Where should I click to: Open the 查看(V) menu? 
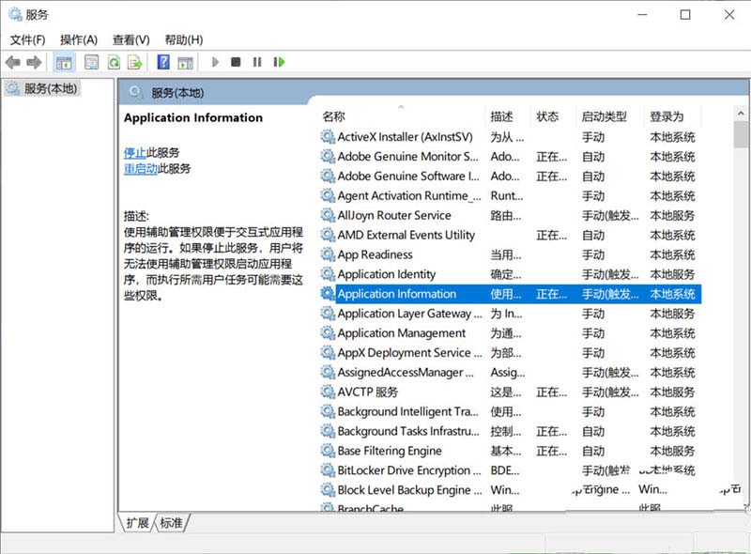coord(130,39)
